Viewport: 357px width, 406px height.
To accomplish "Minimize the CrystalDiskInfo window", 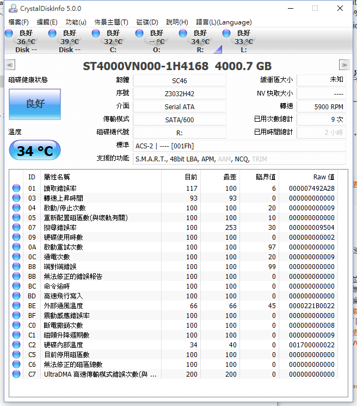I will pos(291,8).
